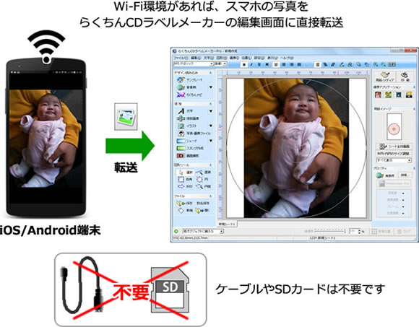This screenshot has width=419, height=327.
Task: Add an イラスト illustration
Action: (x=187, y=126)
